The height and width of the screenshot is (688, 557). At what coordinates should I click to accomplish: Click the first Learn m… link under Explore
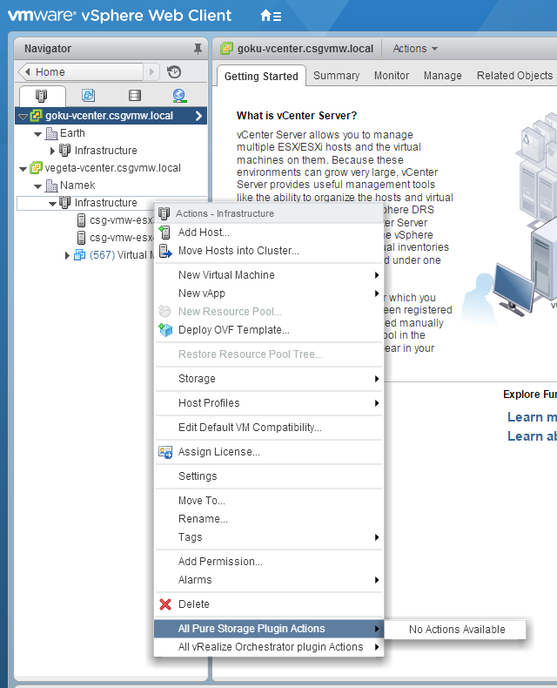pyautogui.click(x=532, y=417)
